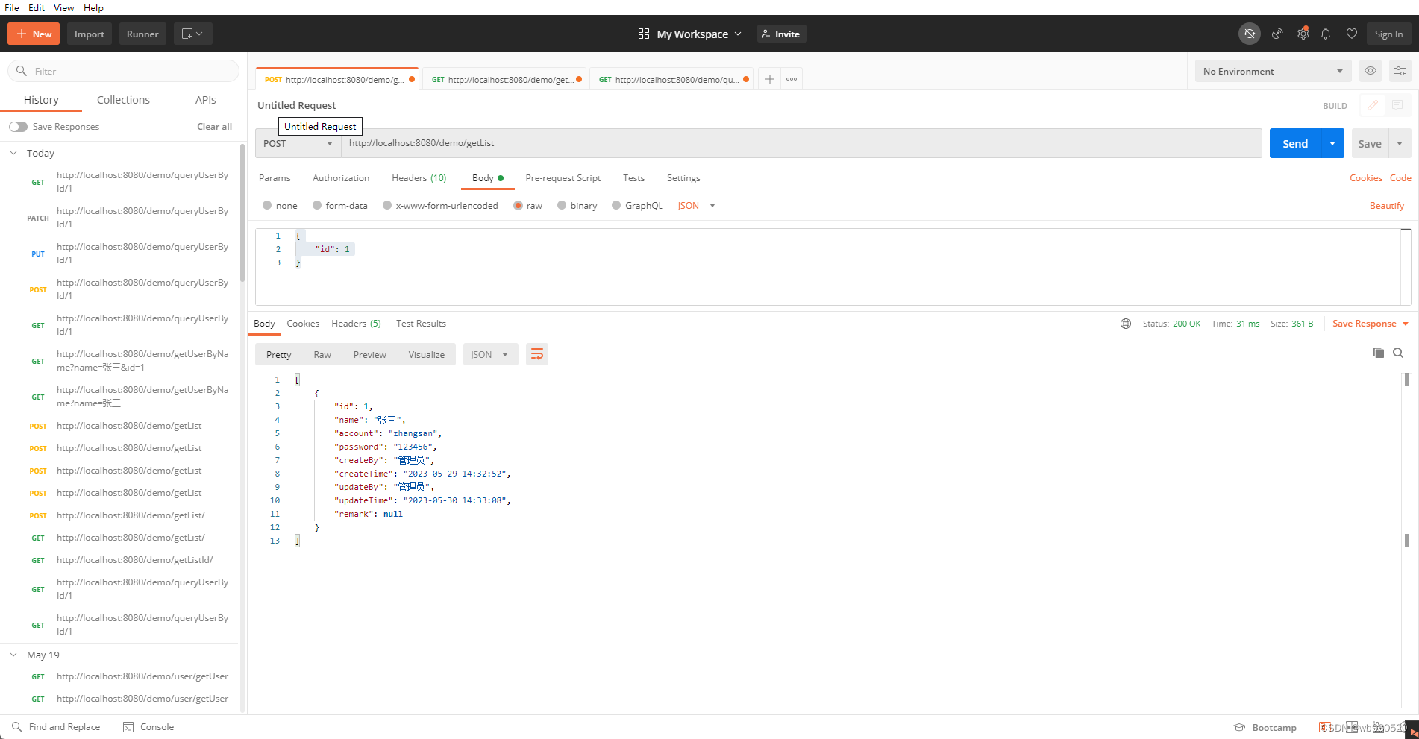Screen dimensions: 1419x739
Task: Switch to the Collections sidebar tab
Action: (x=123, y=100)
